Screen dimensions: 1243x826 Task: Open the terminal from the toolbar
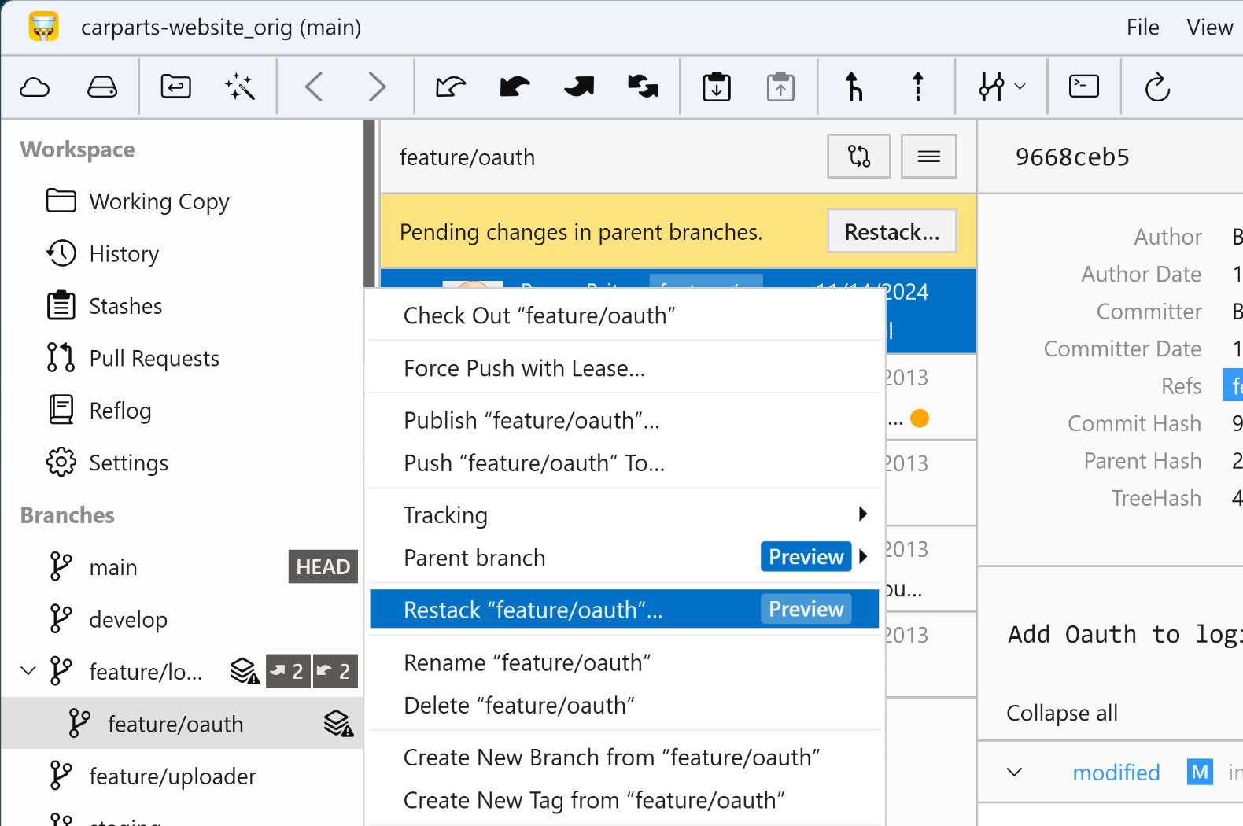(1083, 87)
